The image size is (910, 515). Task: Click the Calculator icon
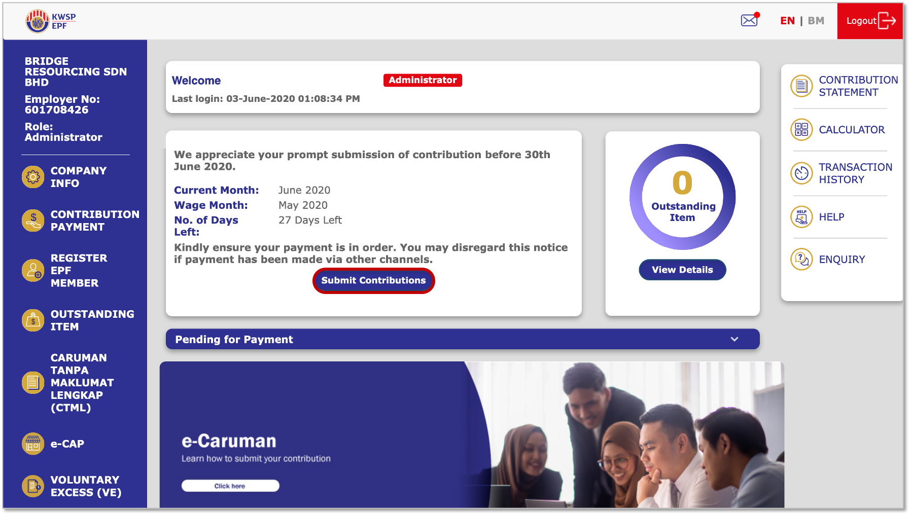(x=801, y=130)
